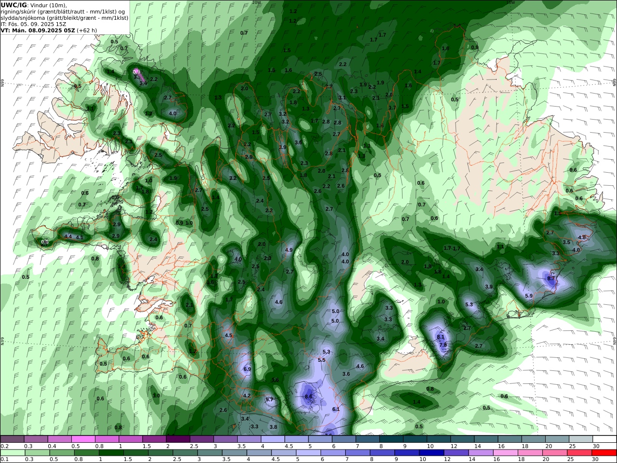Select the lavender swatch labeled 14 in the lower legend
Image resolution: width=617 pixels, height=463 pixels.
pos(480,453)
